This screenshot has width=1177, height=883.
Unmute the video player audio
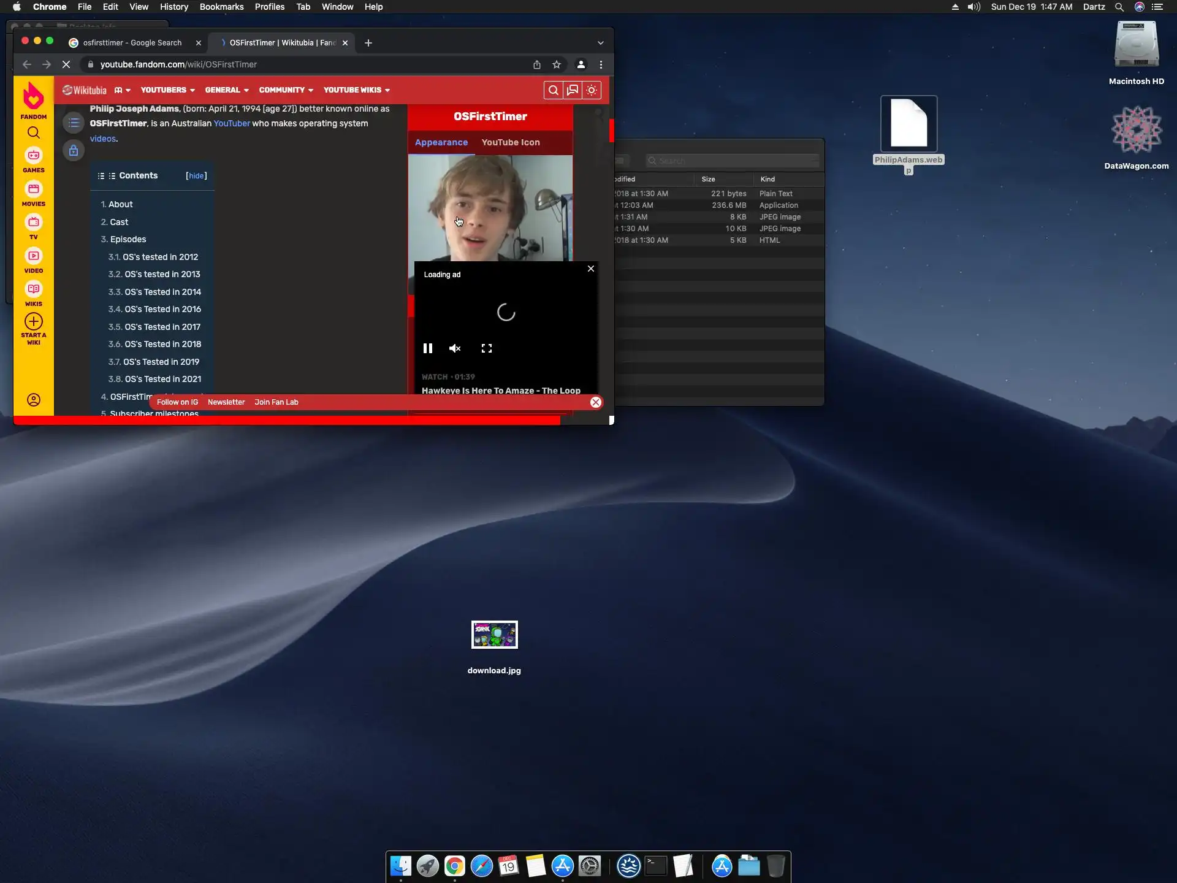pos(455,348)
